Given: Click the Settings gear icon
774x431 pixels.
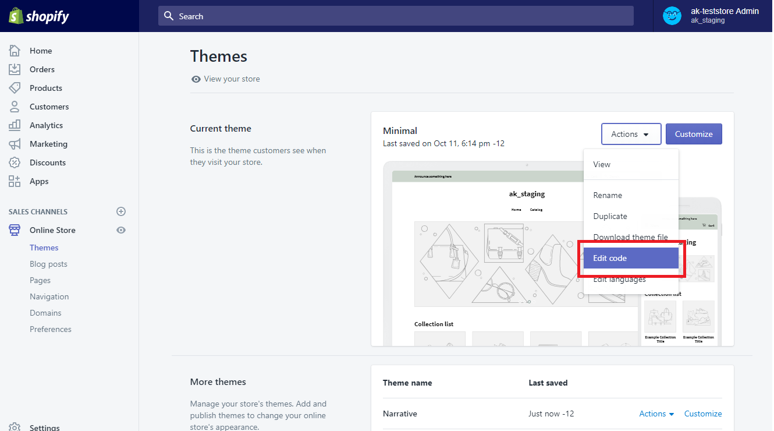Looking at the screenshot, I should (15, 428).
